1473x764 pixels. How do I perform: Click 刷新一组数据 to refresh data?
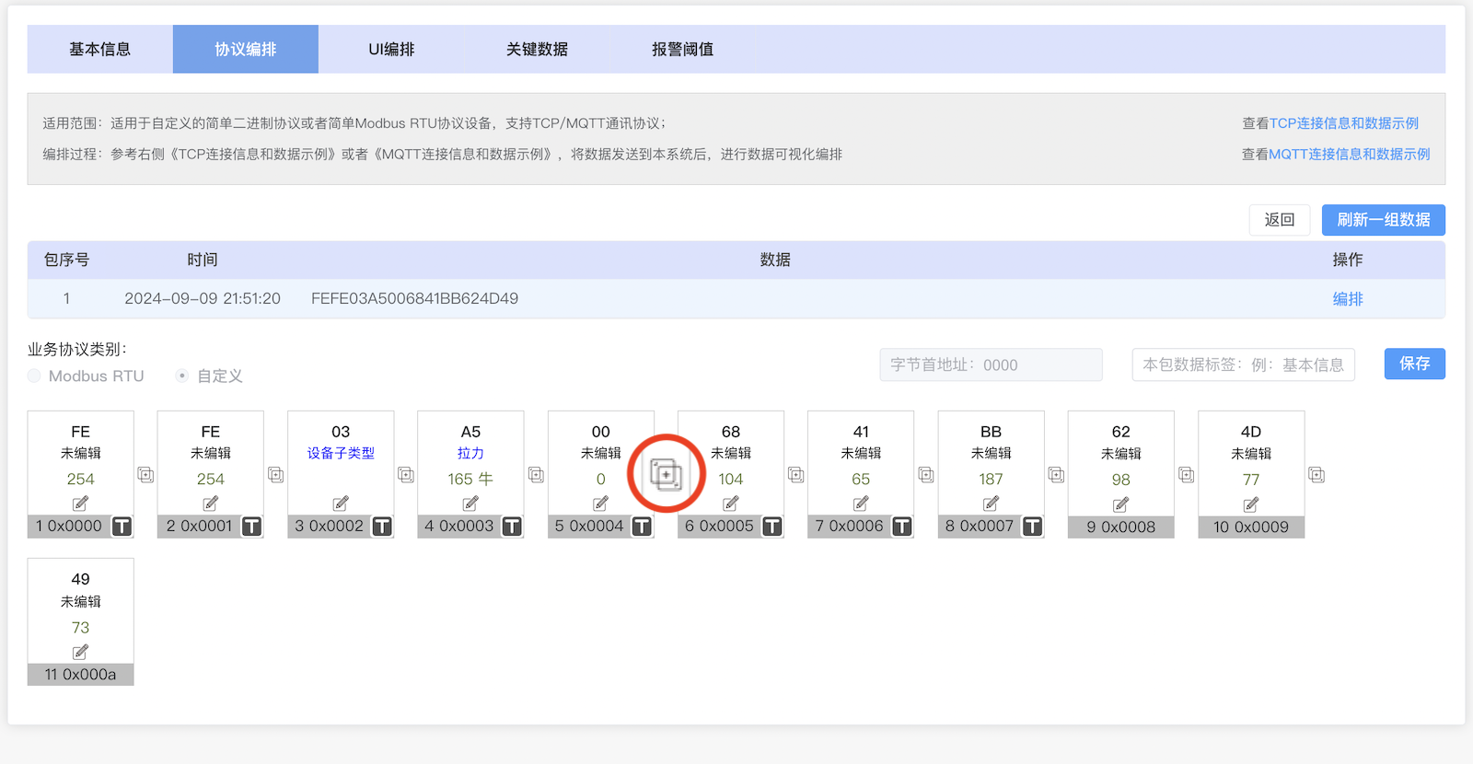click(1384, 220)
